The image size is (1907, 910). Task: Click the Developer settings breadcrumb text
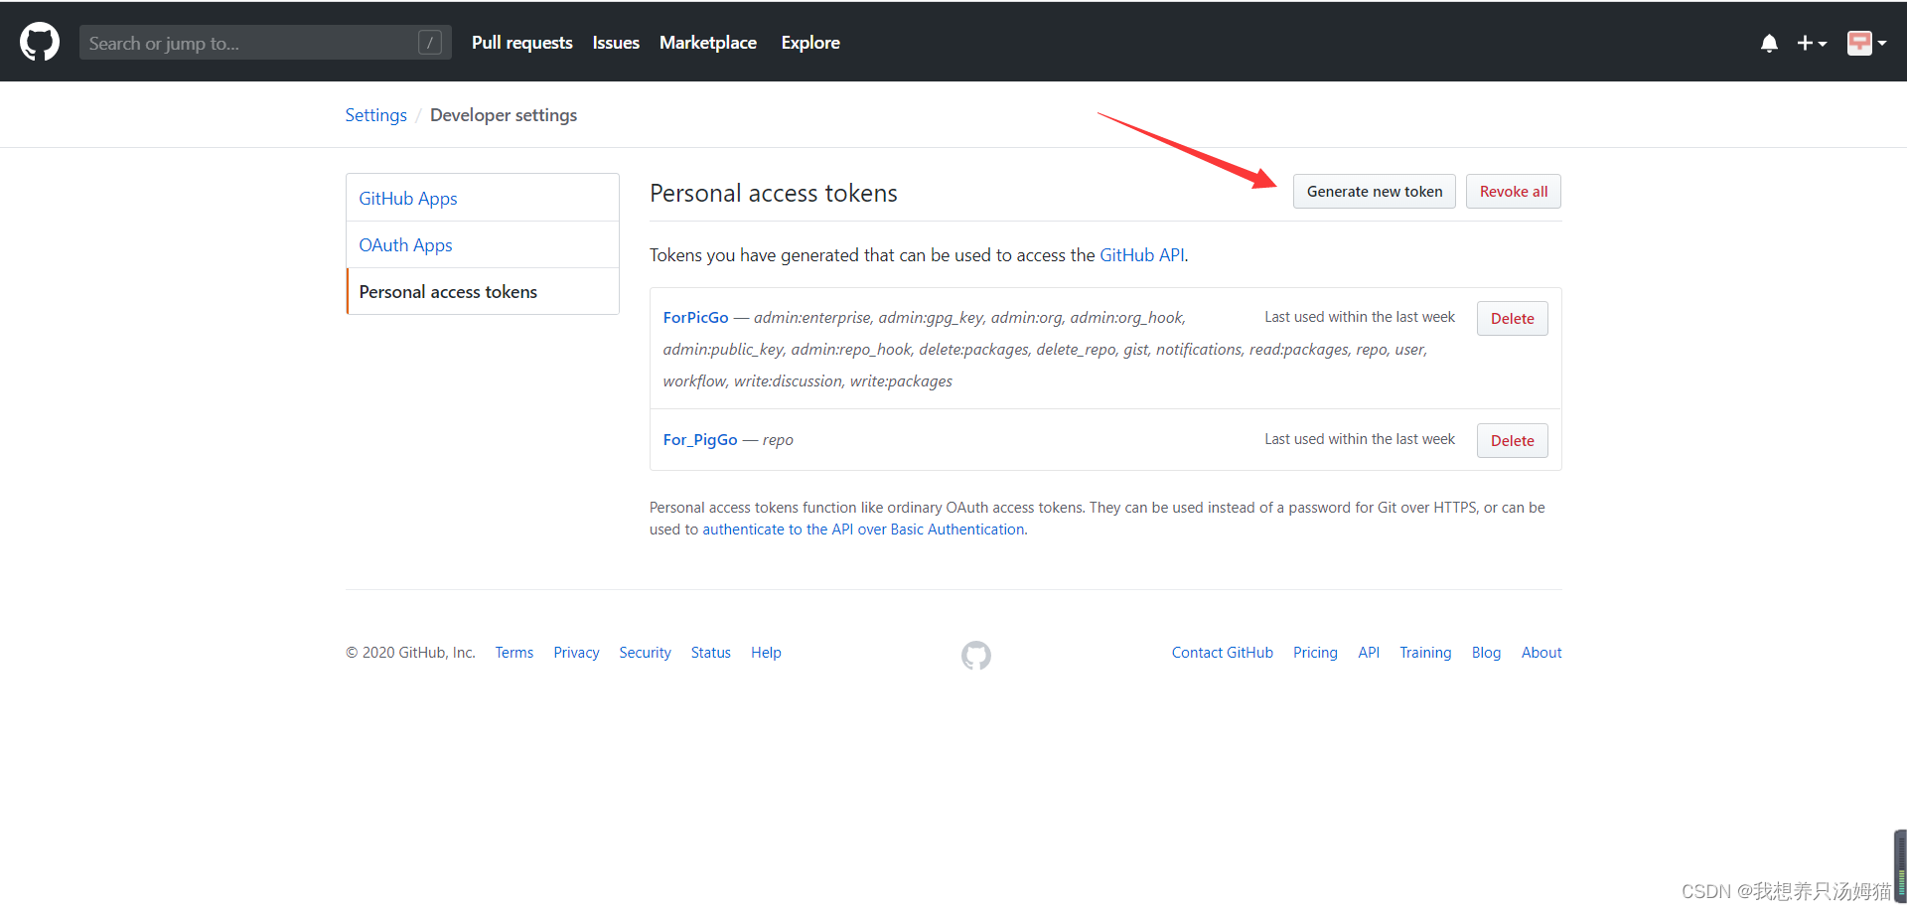coord(504,115)
